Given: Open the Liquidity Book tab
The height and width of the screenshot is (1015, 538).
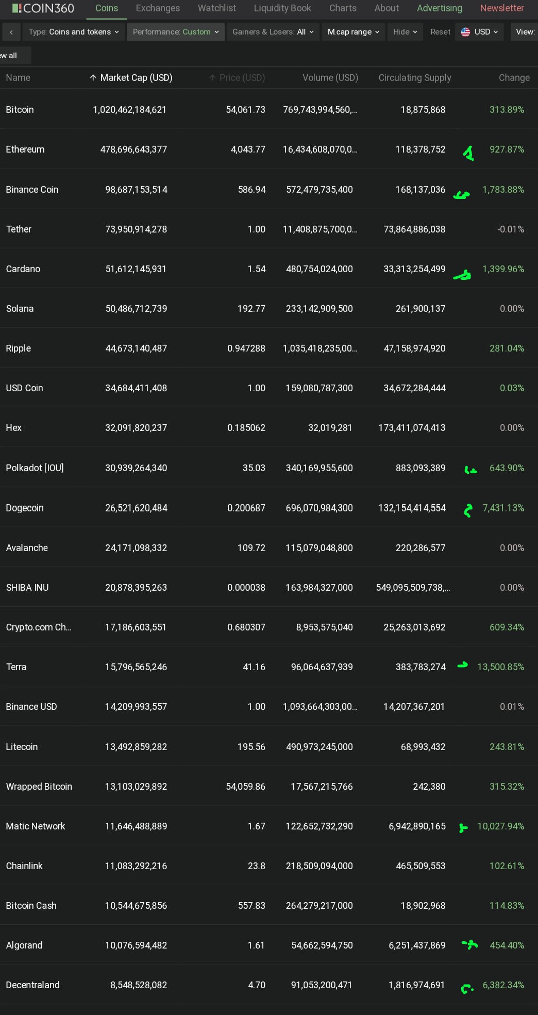Looking at the screenshot, I should pos(282,8).
